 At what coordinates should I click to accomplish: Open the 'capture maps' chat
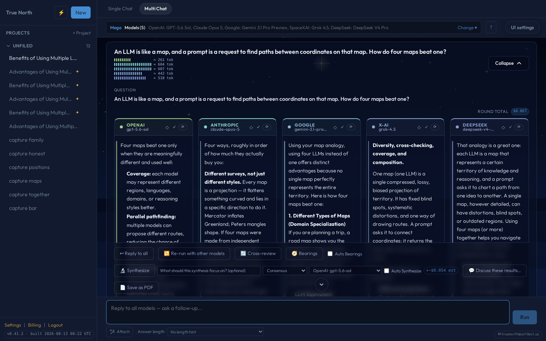pyautogui.click(x=25, y=181)
